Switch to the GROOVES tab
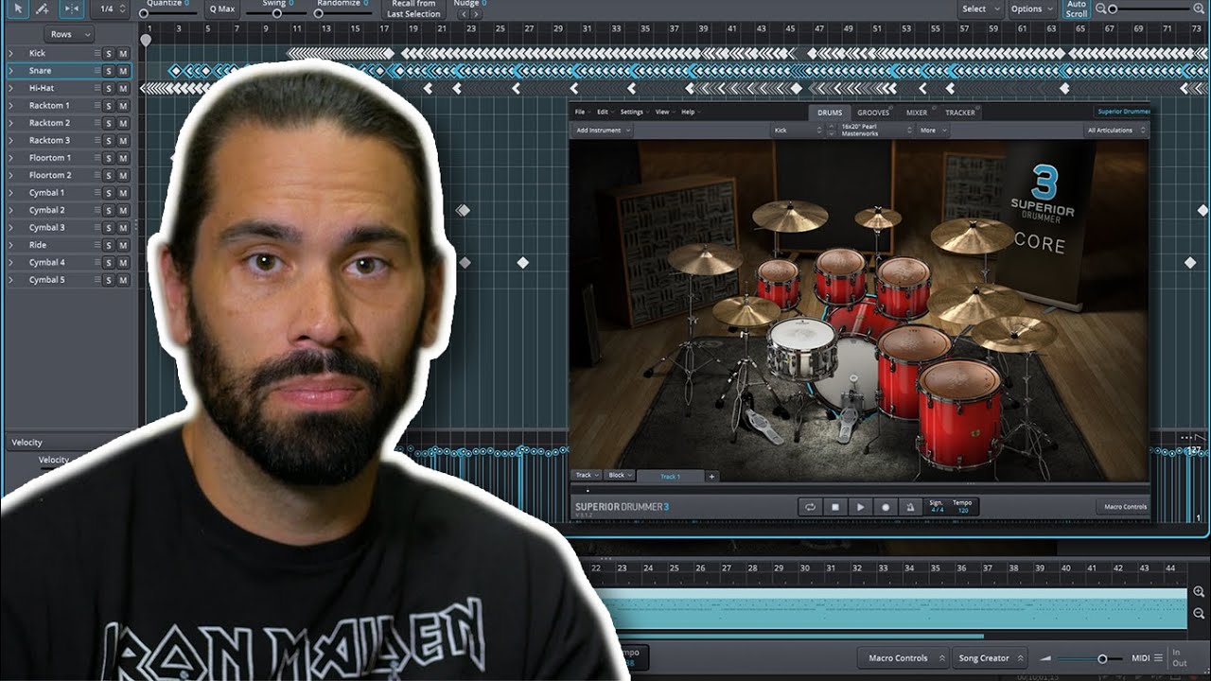The image size is (1211, 681). (873, 113)
